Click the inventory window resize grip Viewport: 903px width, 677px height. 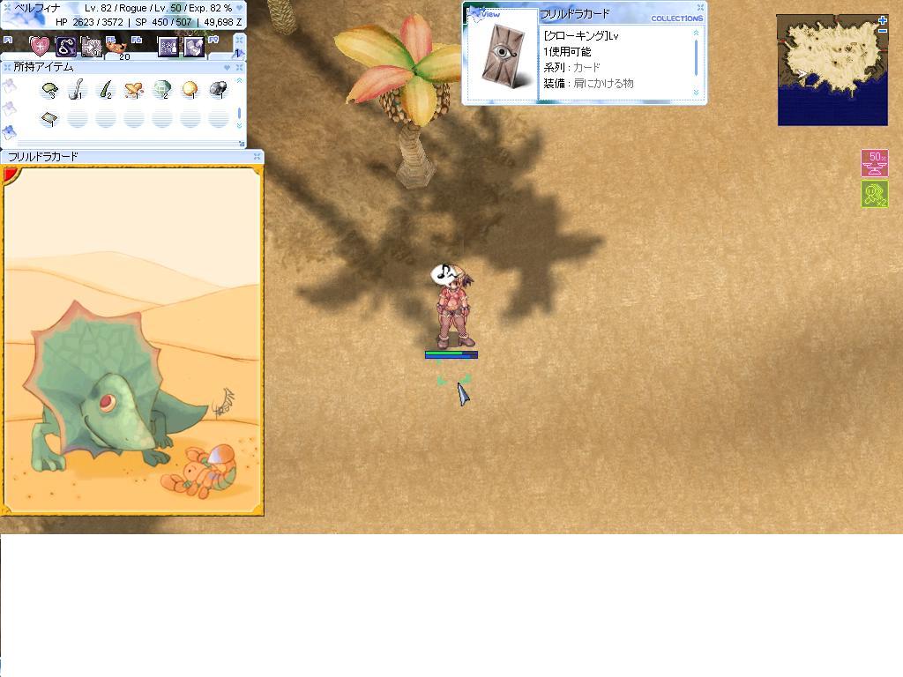pos(242,144)
